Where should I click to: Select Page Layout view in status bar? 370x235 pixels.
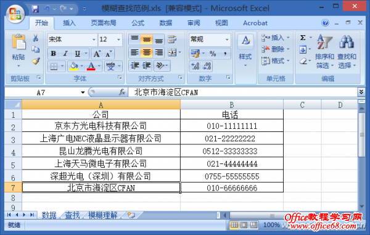(244, 225)
